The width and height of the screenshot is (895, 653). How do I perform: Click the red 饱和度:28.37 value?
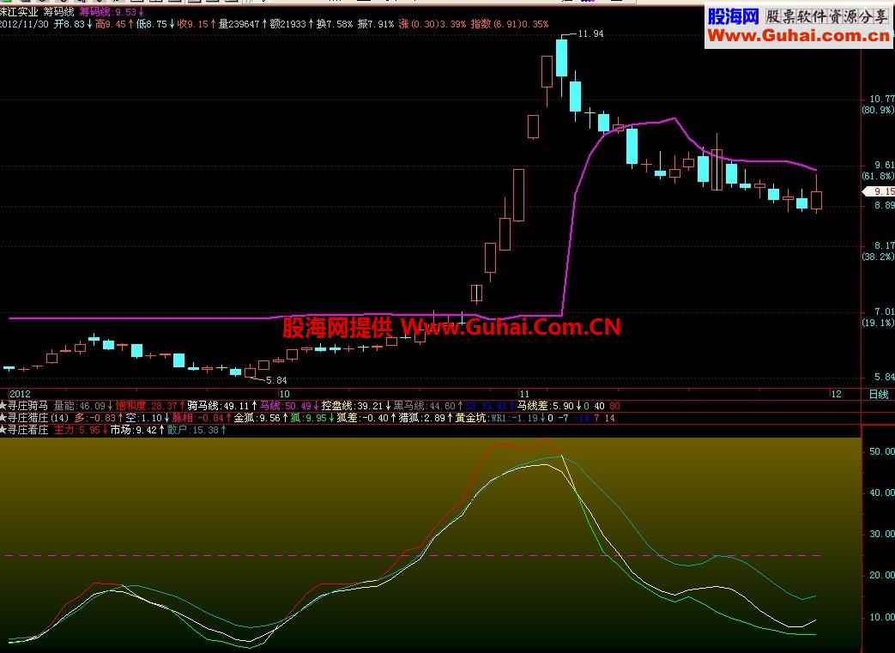pyautogui.click(x=150, y=406)
